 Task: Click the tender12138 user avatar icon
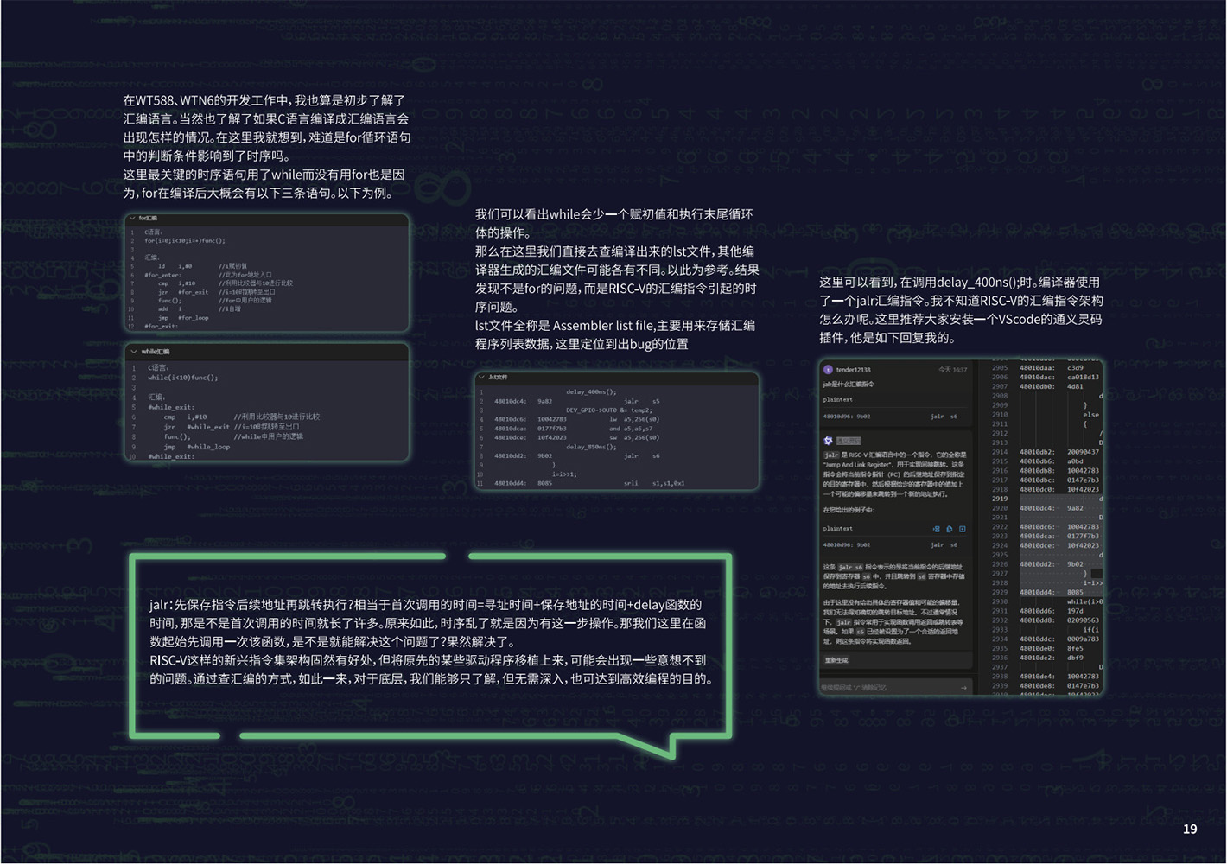point(828,370)
